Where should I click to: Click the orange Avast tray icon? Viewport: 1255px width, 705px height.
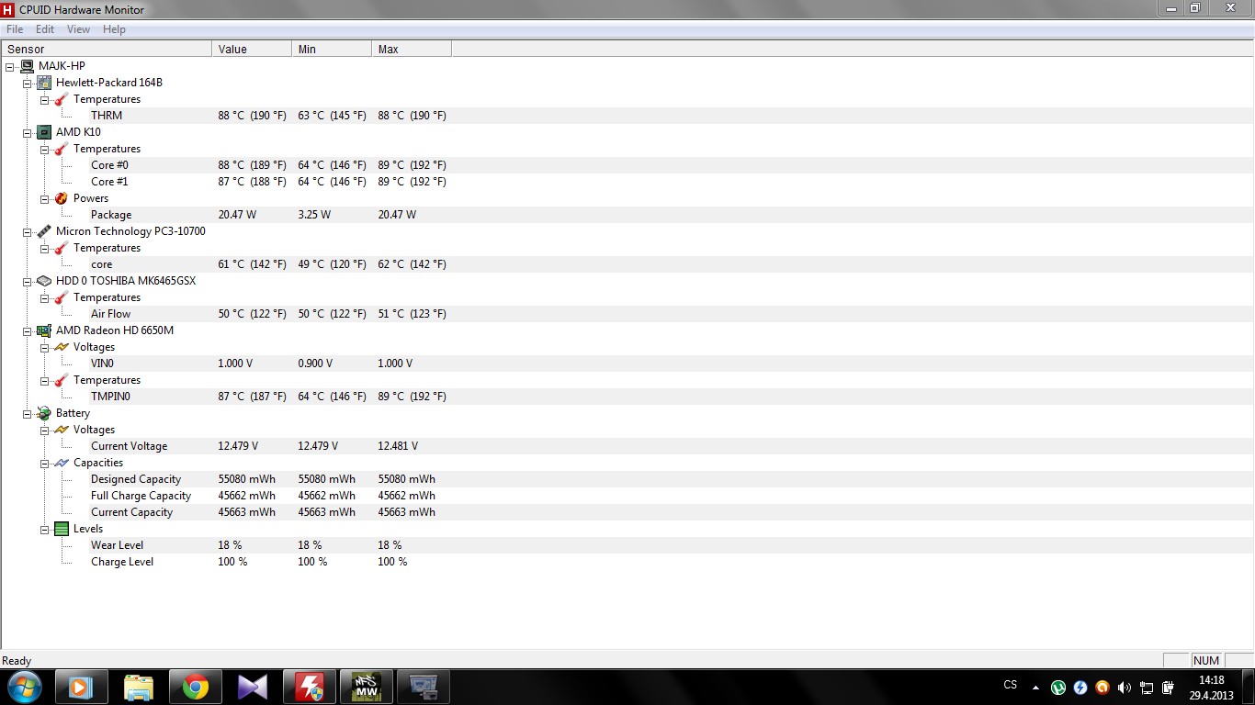1102,687
